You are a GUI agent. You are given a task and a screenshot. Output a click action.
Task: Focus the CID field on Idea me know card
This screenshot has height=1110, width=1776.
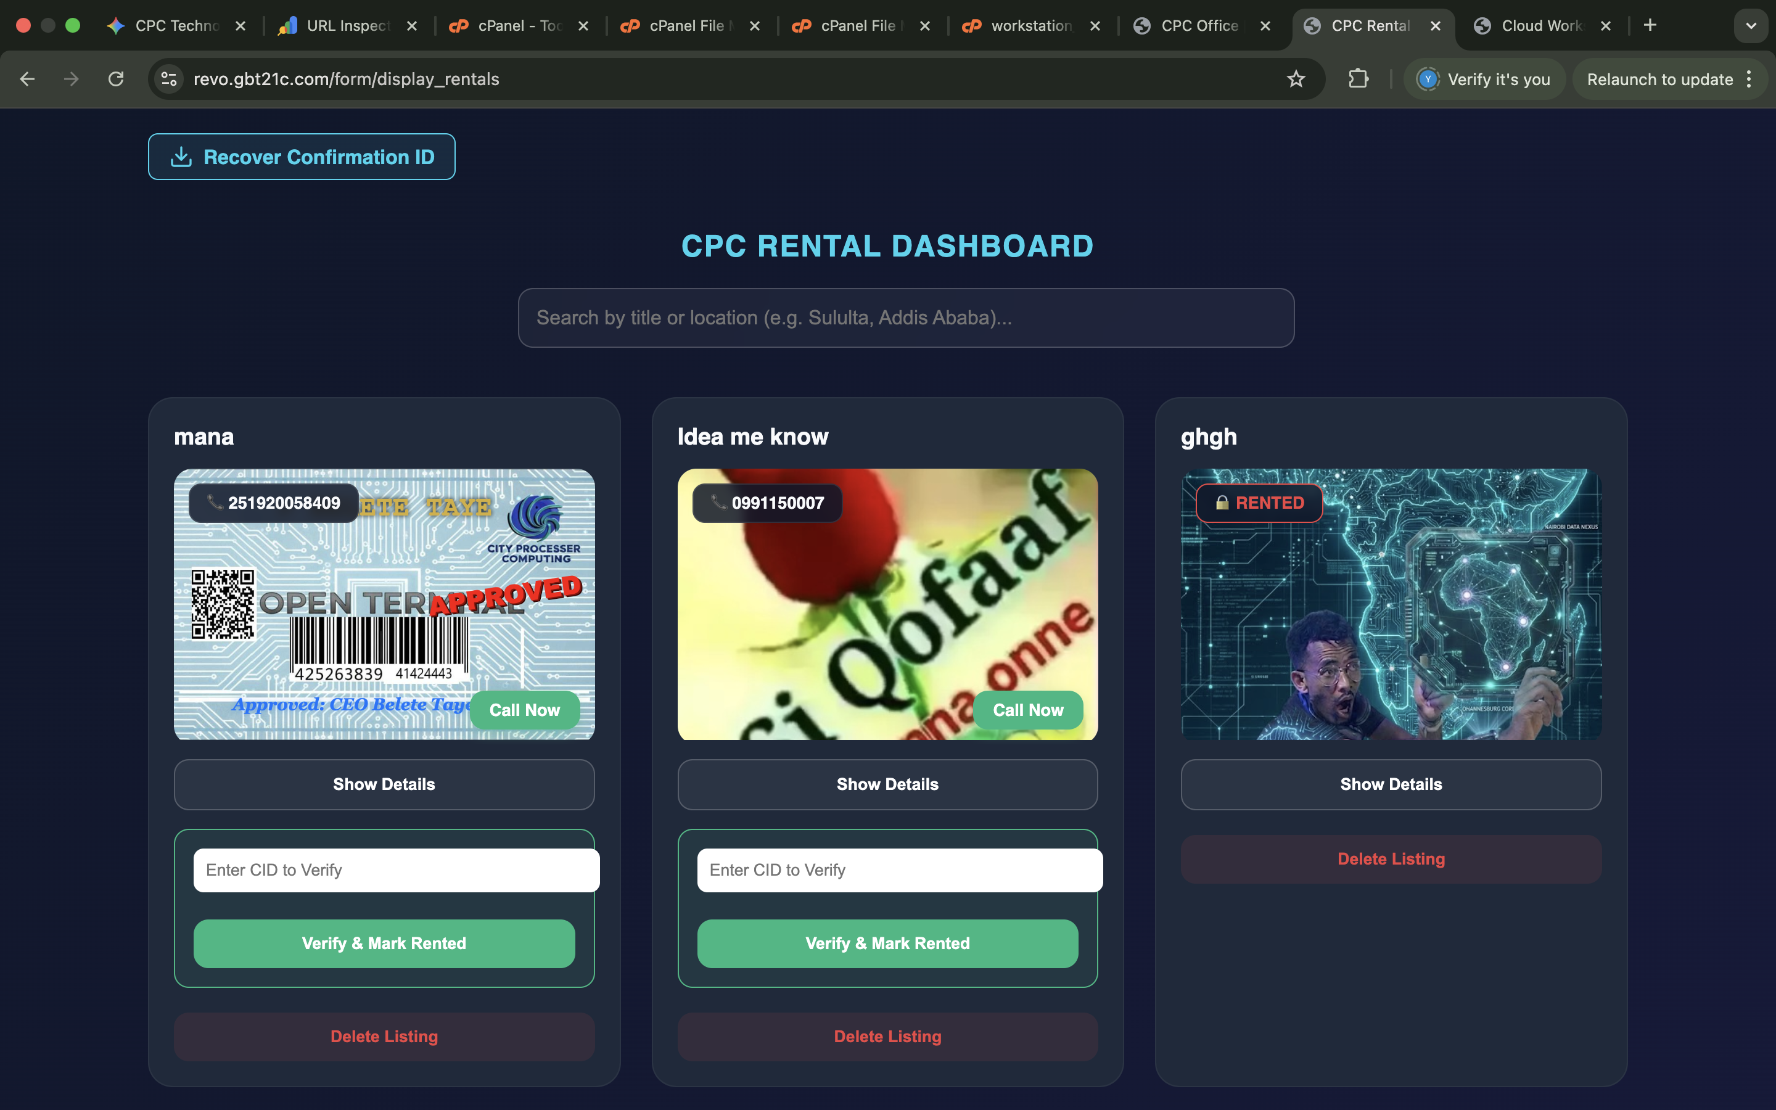click(x=900, y=870)
